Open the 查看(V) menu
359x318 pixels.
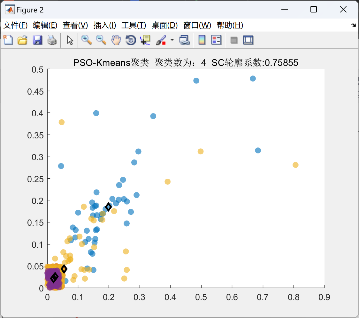pyautogui.click(x=75, y=25)
